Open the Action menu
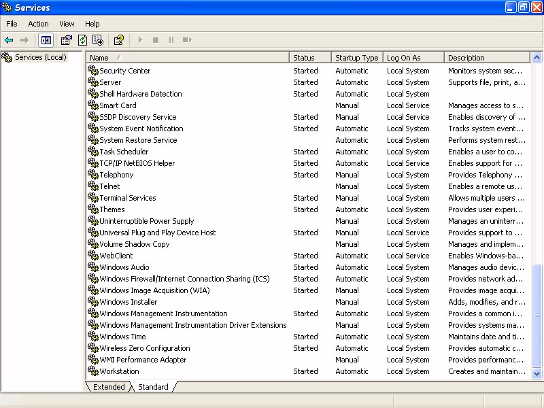 pos(38,24)
